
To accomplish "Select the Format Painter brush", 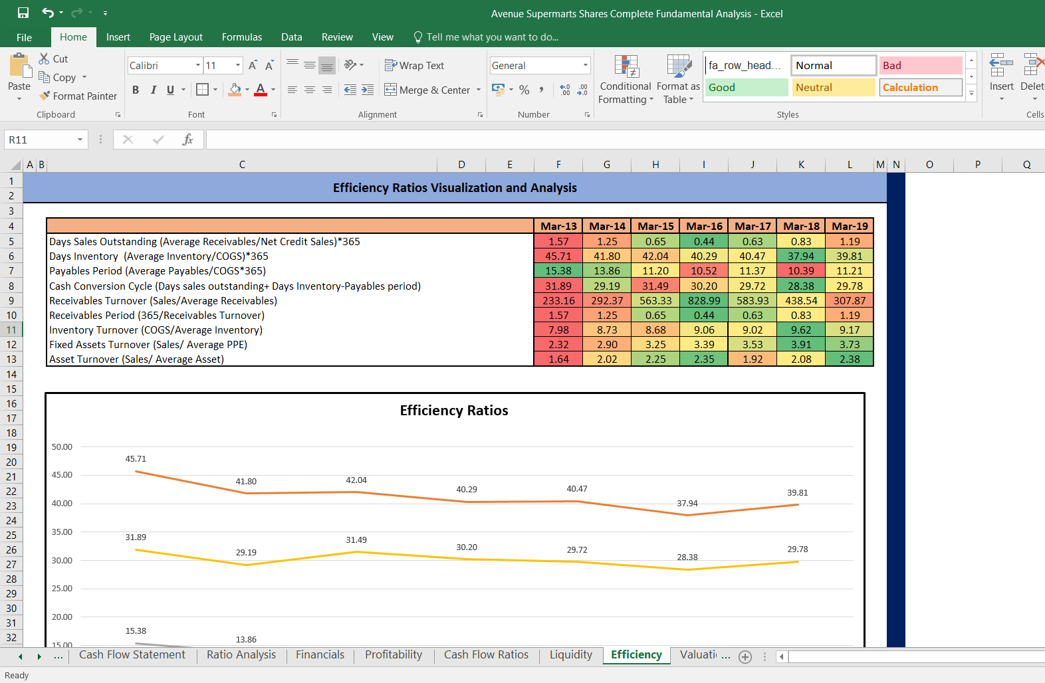I will 45,96.
